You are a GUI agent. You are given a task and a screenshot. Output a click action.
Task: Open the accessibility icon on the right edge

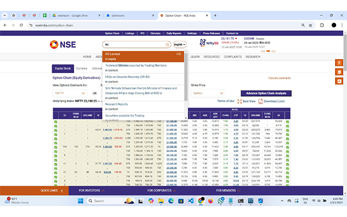tap(339, 63)
